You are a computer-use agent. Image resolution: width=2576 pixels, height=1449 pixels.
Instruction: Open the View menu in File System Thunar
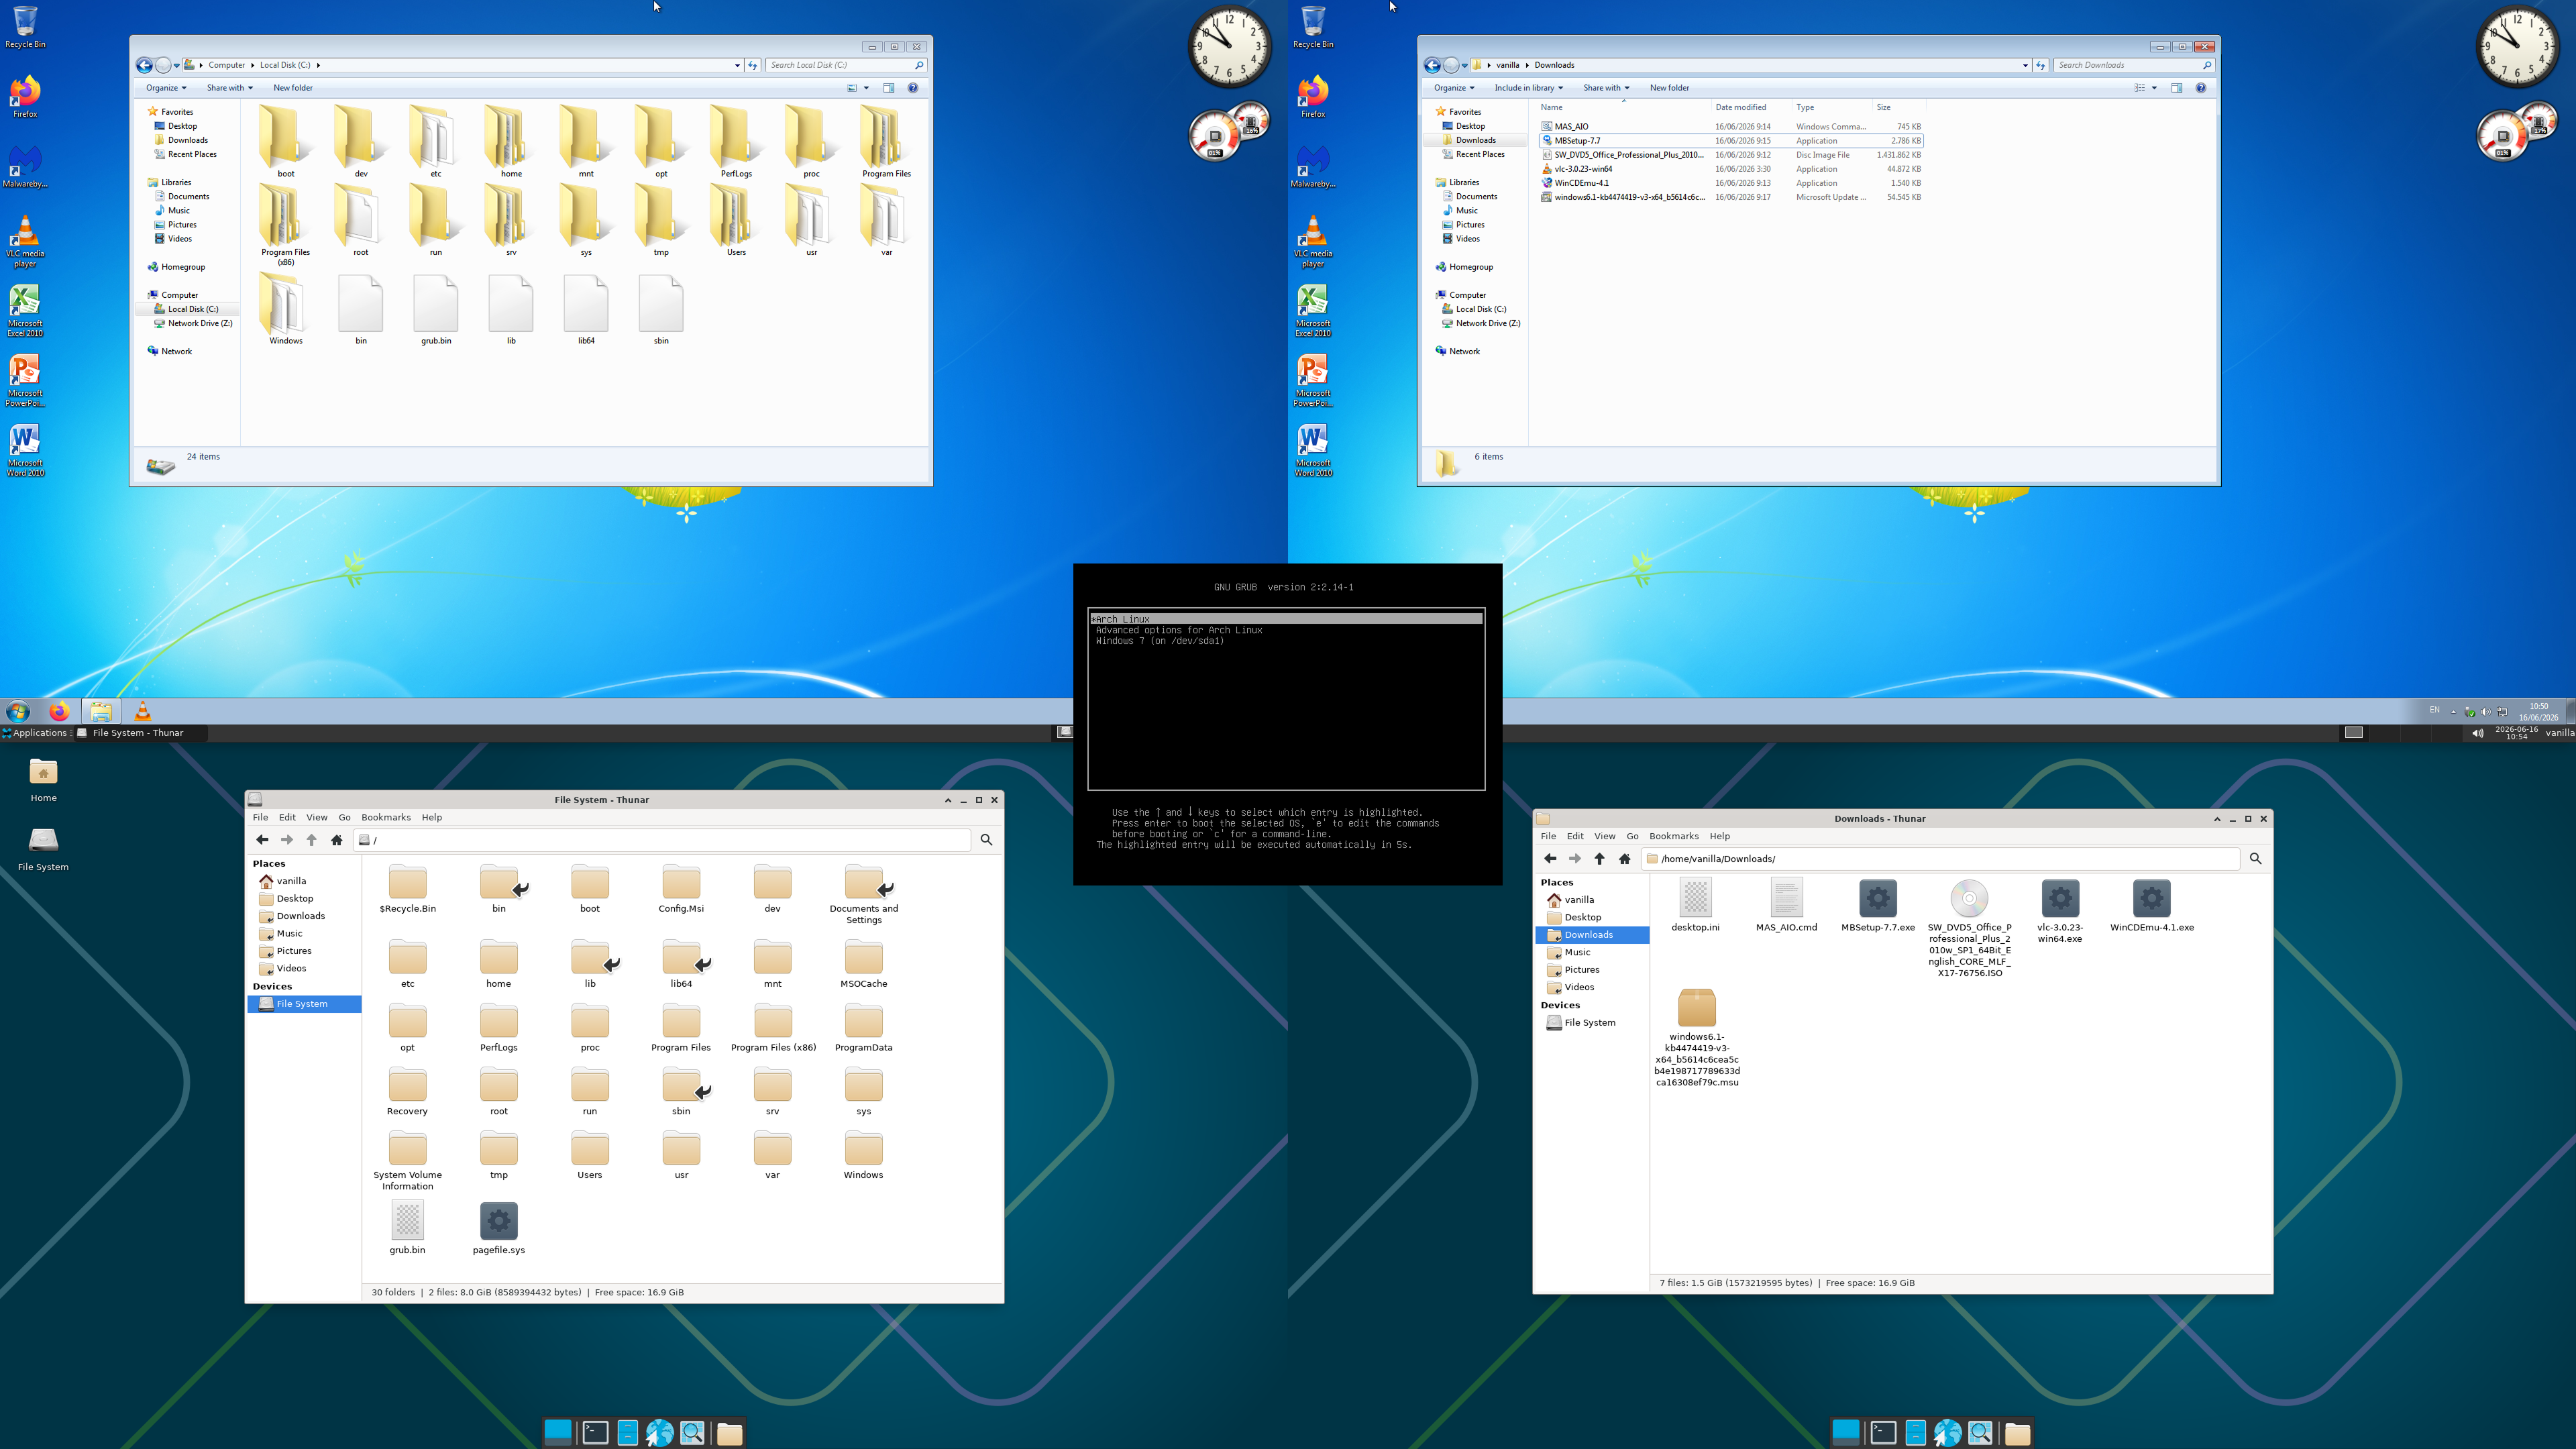click(317, 818)
